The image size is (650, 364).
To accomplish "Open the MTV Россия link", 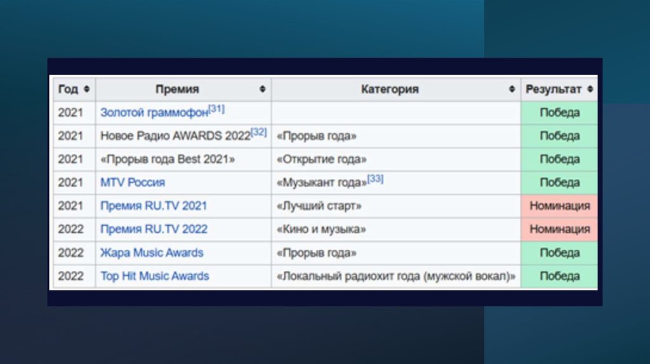I will click(133, 183).
